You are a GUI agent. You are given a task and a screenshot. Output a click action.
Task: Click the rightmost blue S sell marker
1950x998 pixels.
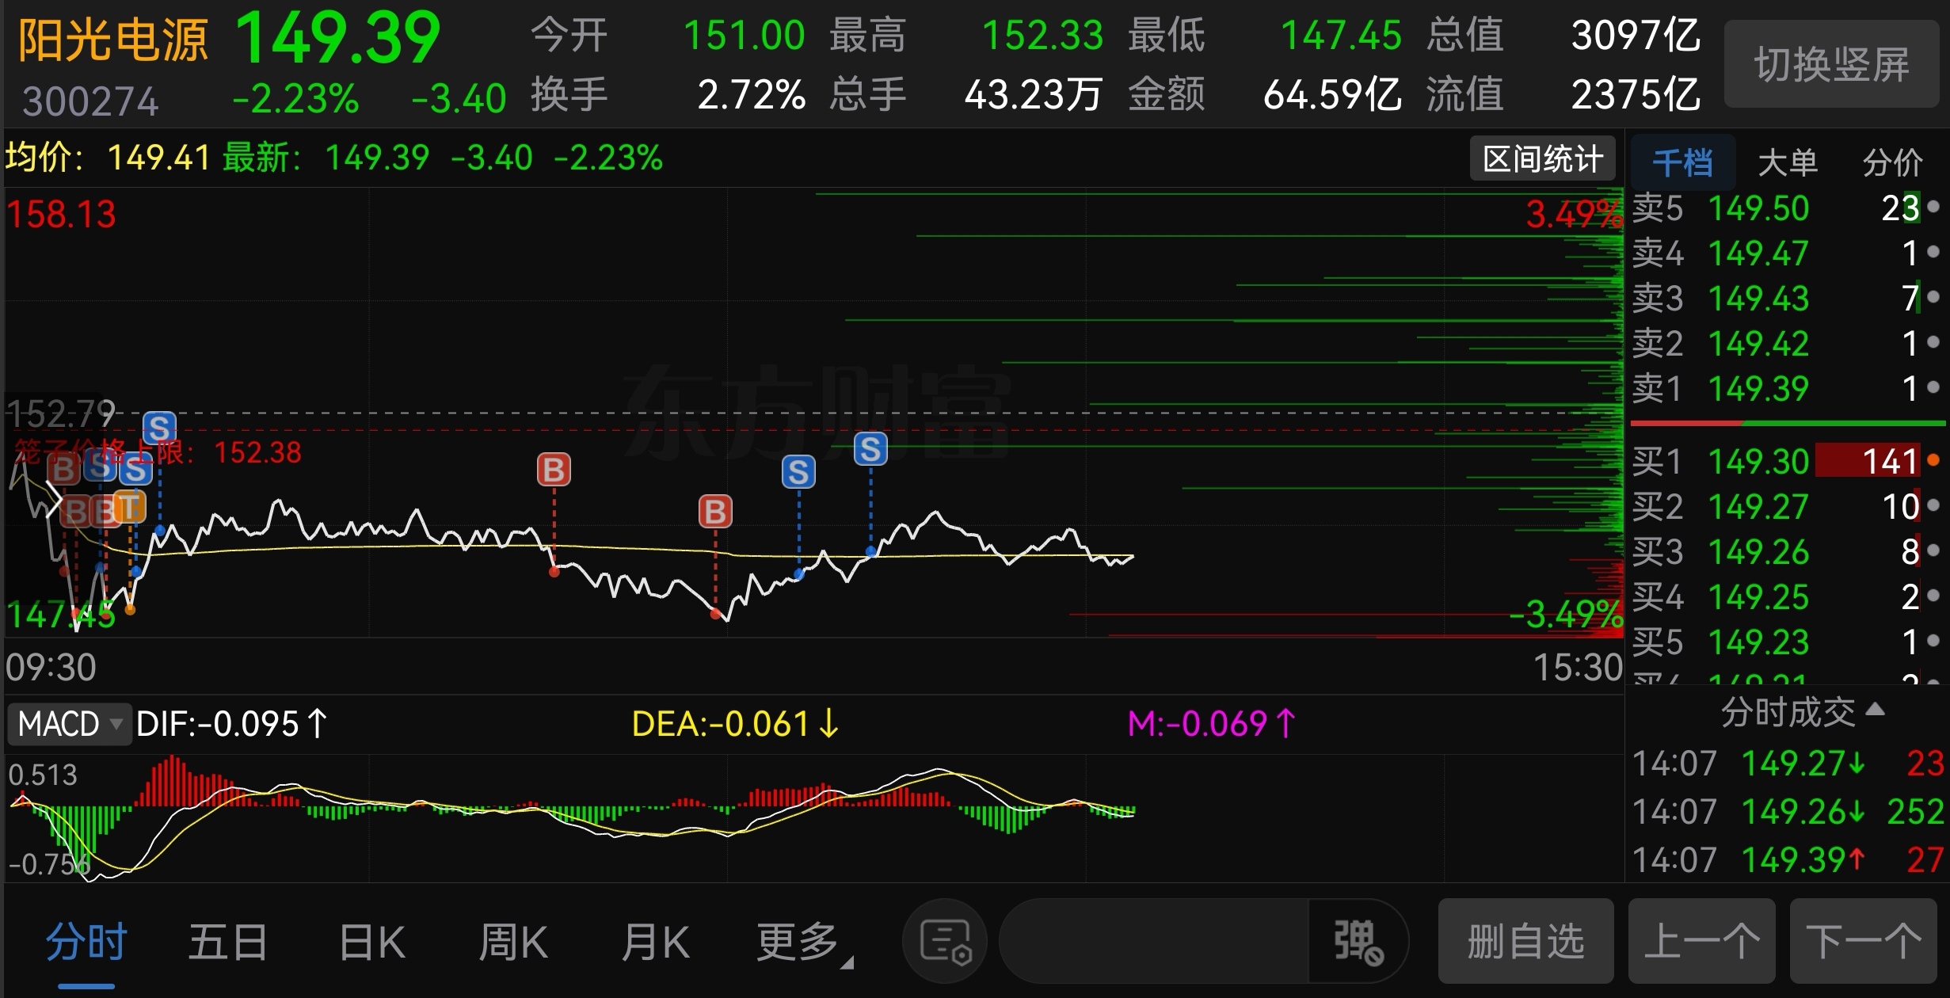(x=870, y=449)
